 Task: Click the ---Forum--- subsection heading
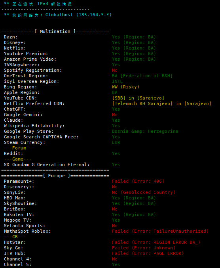point(19,148)
